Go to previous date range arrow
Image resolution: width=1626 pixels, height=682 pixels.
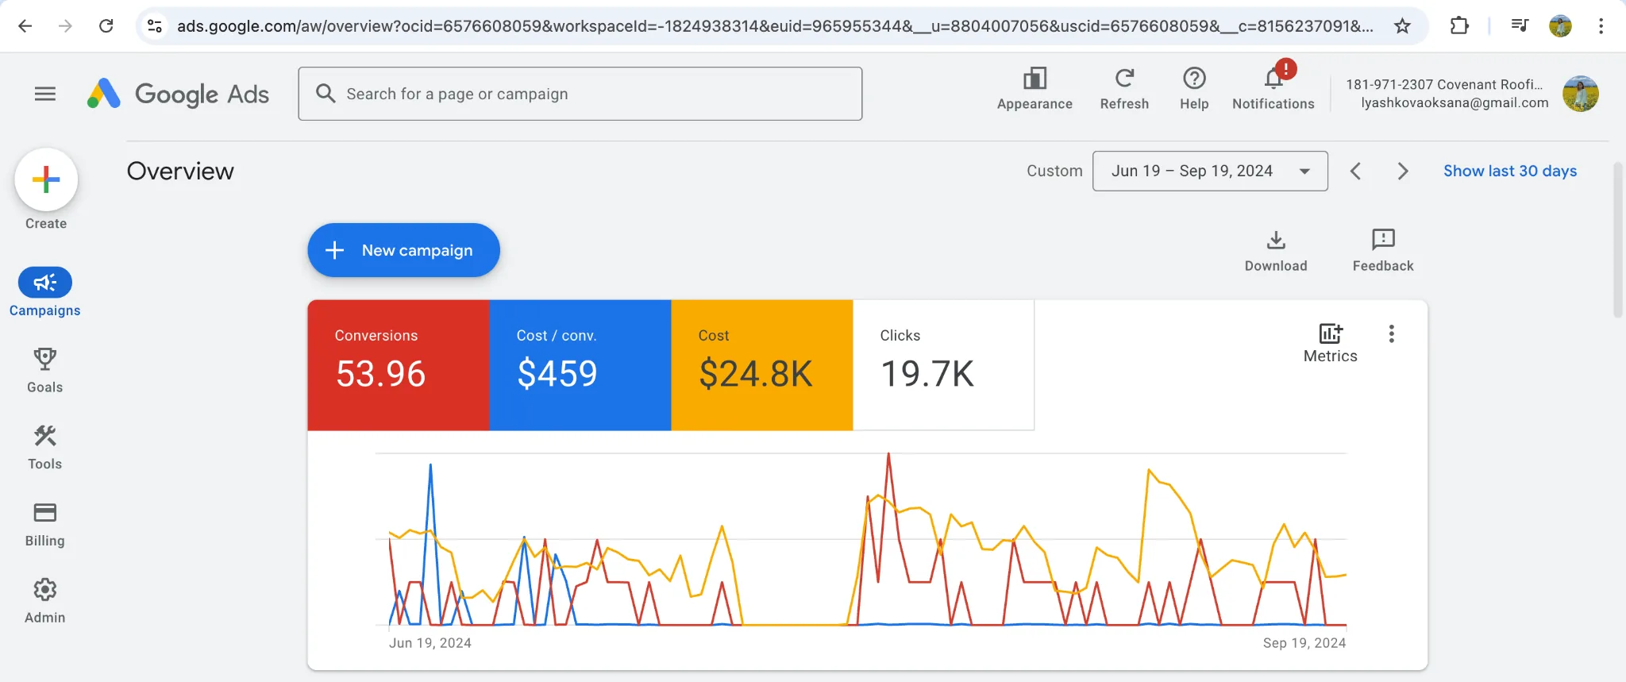1356,171
